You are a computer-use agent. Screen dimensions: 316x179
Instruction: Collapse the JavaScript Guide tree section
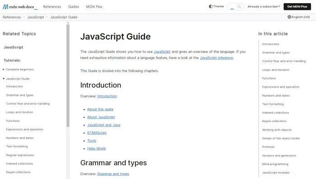4,79
